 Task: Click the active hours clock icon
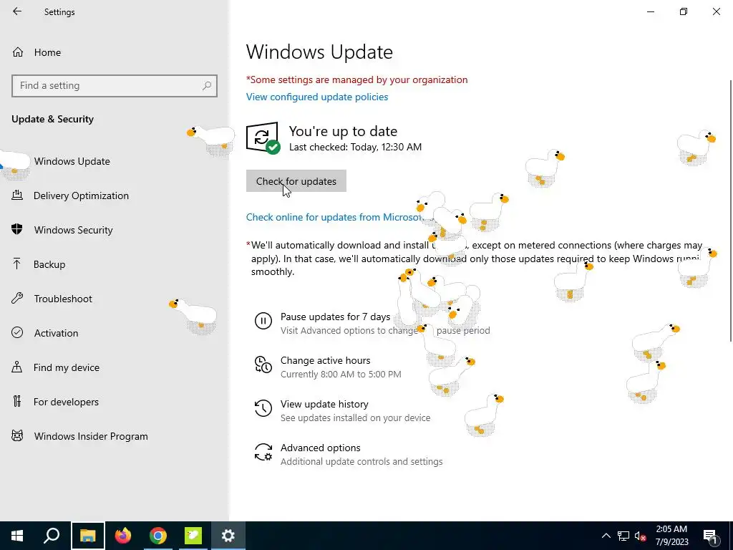pyautogui.click(x=263, y=365)
